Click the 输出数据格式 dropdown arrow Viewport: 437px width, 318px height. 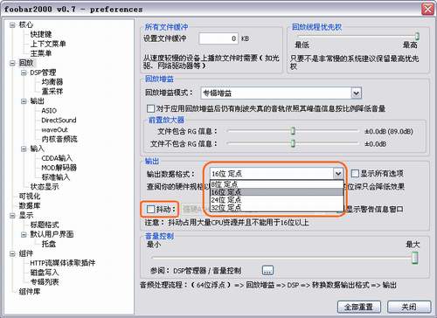point(338,174)
